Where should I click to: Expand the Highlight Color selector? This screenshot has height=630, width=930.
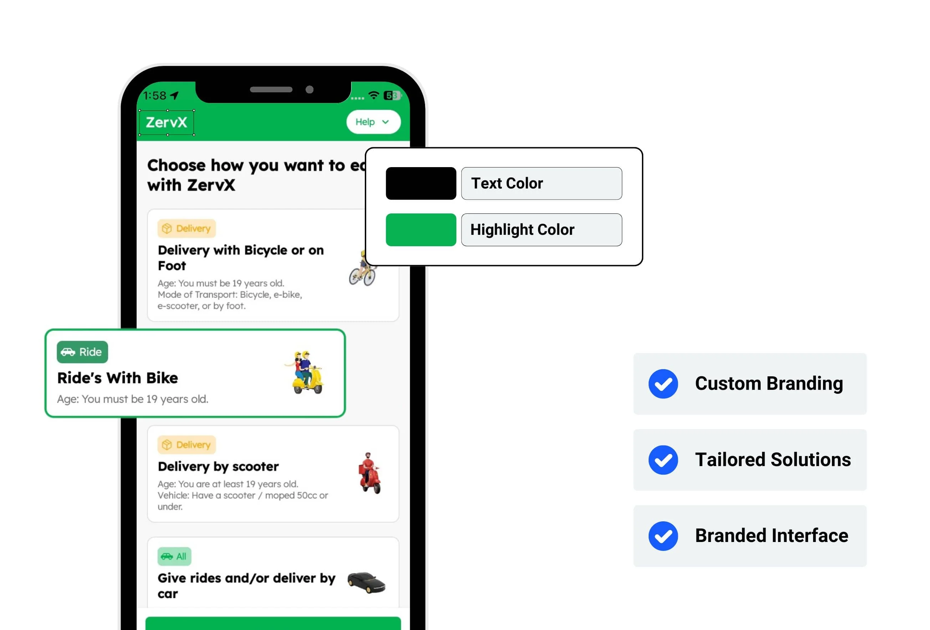tap(542, 229)
